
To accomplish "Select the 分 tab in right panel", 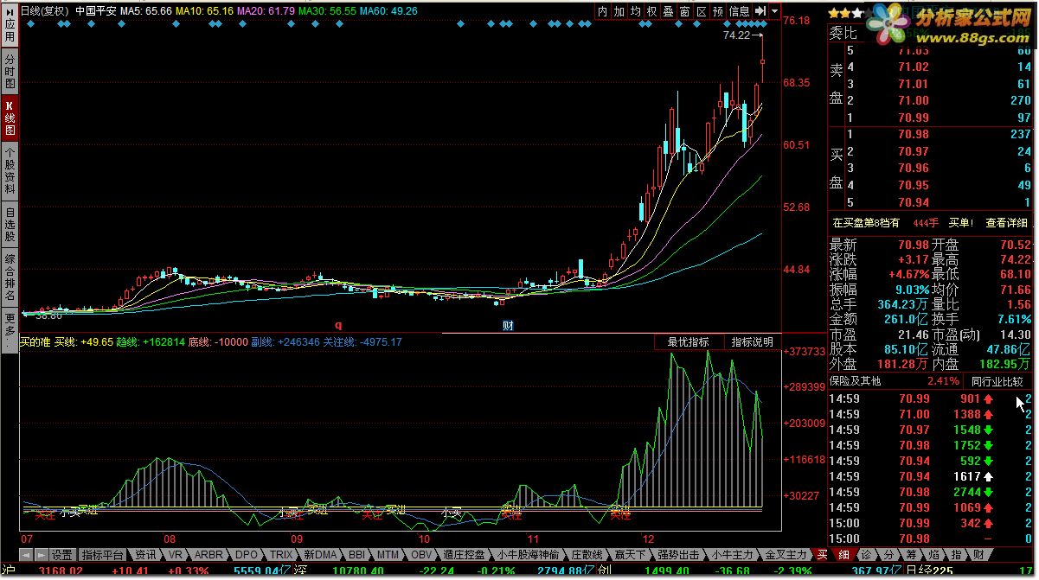I will coord(888,555).
